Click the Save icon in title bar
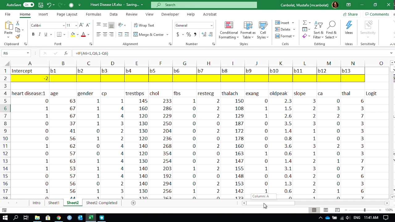Screen dimensions: 395x222 [x=41, y=5]
